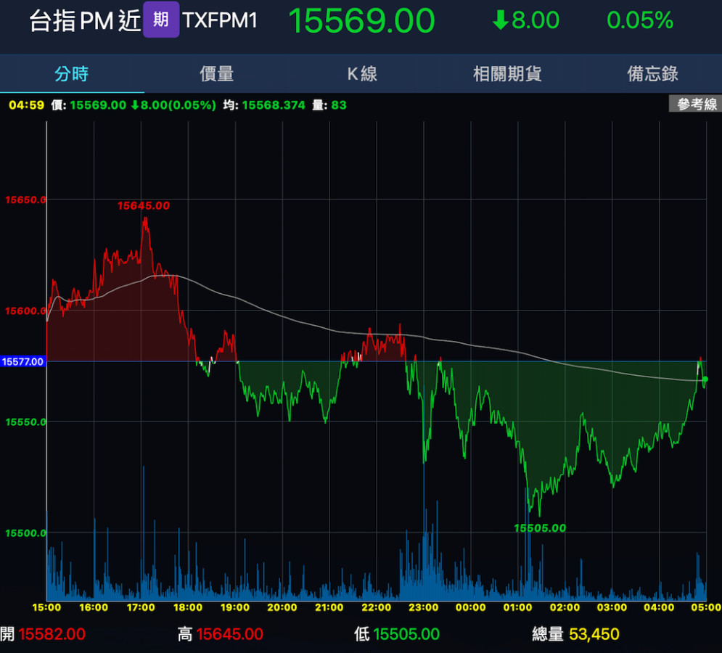Click the TXFPM1 symbol code
The width and height of the screenshot is (722, 653).
[x=220, y=20]
